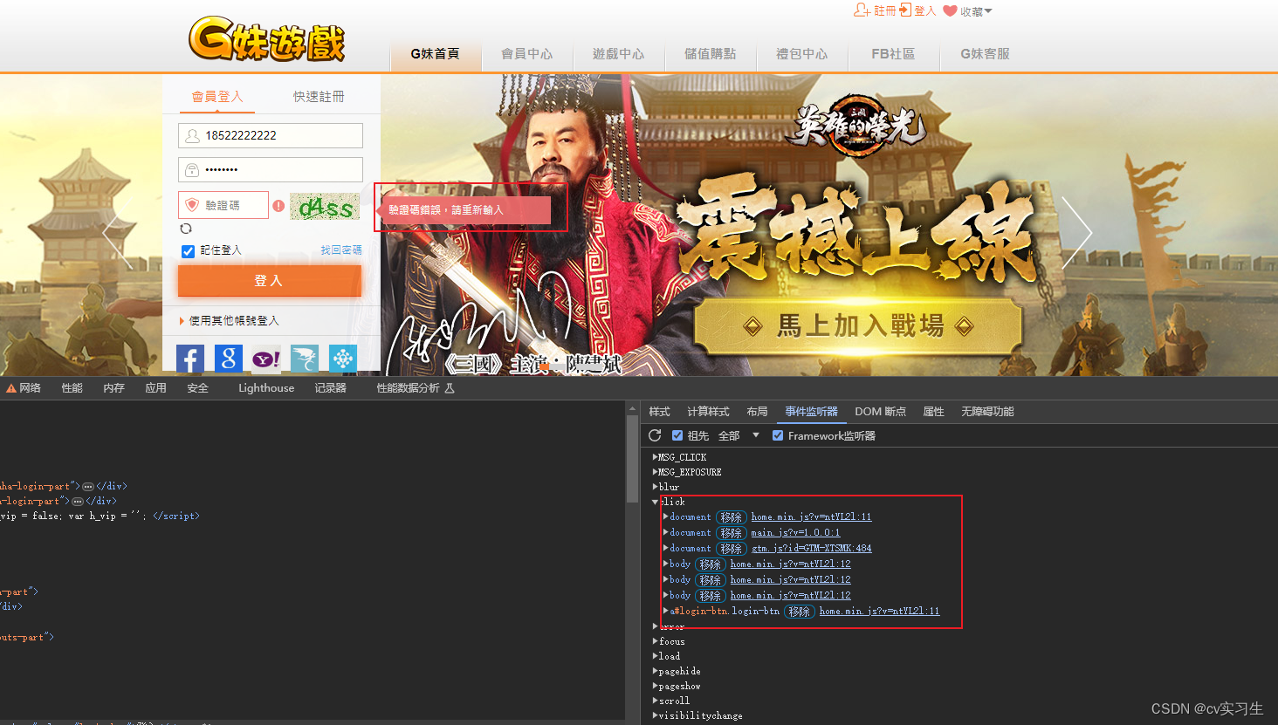Image resolution: width=1278 pixels, height=725 pixels.
Task: Click 馬上加入戰場 banner button
Action: point(857,326)
